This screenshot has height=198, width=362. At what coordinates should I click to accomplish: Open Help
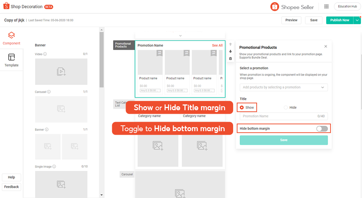tap(11, 177)
